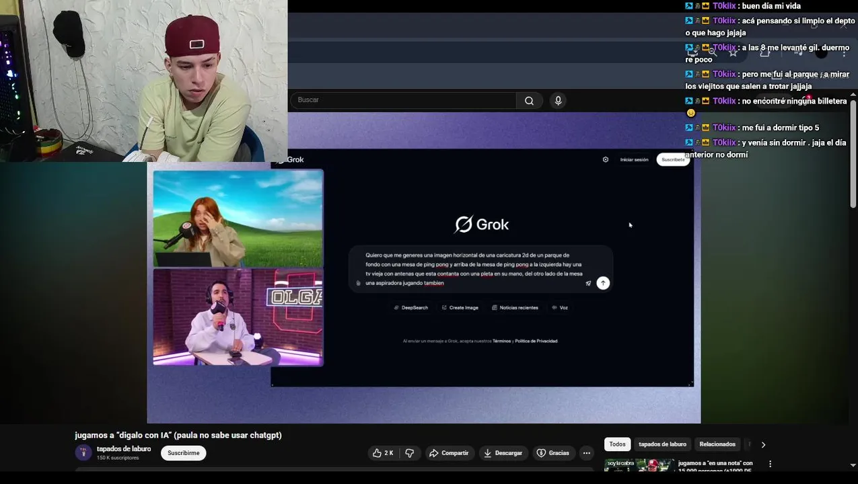Click the dislike thumbs-down icon
Screen dimensions: 858x484
click(x=410, y=453)
